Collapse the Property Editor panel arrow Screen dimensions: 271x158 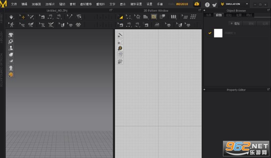click(x=204, y=90)
